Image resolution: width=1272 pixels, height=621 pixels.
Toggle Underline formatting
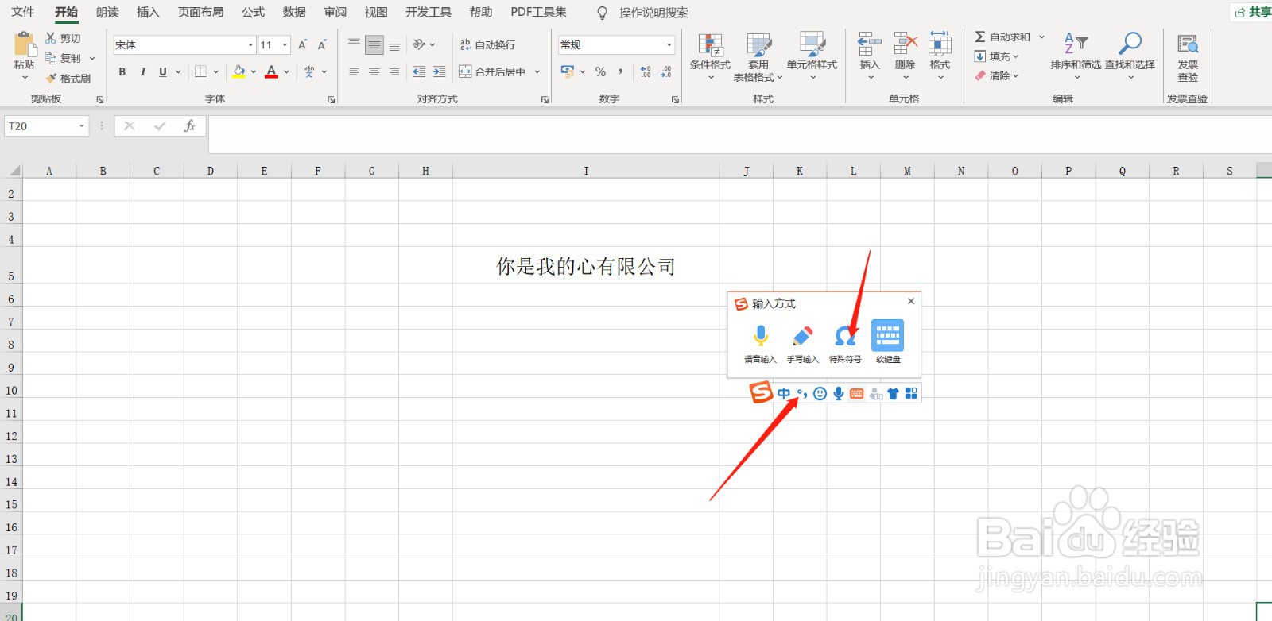coord(163,71)
